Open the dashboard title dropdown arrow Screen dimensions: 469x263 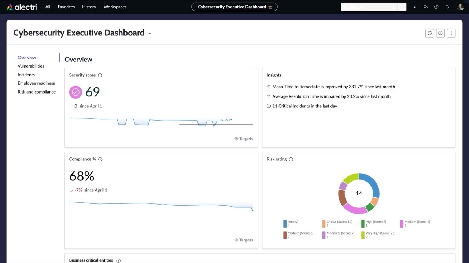(149, 33)
